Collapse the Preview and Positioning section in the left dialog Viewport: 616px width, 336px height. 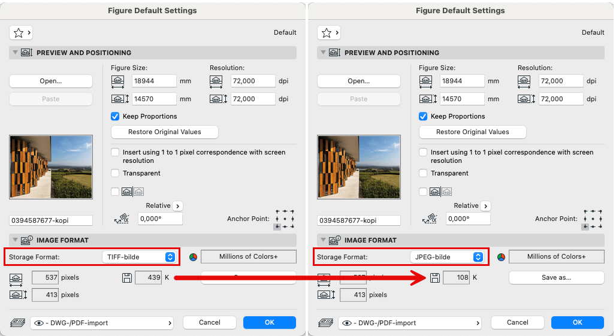15,53
